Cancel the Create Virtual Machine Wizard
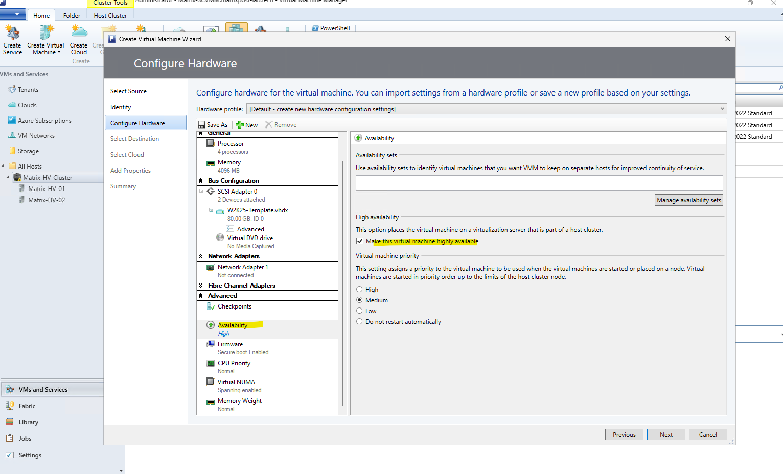The height and width of the screenshot is (474, 783). [708, 435]
